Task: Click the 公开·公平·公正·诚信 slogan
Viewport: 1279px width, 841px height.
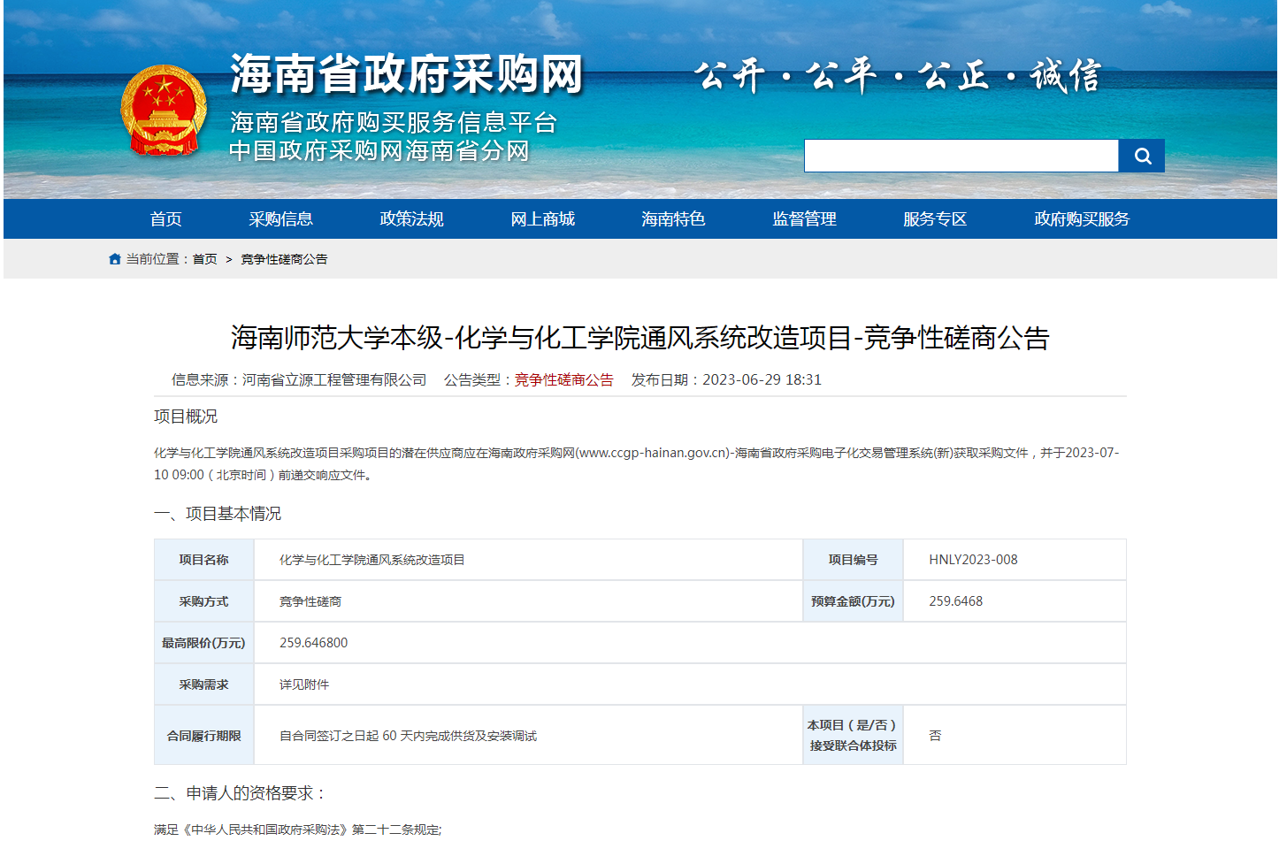Action: point(897,76)
